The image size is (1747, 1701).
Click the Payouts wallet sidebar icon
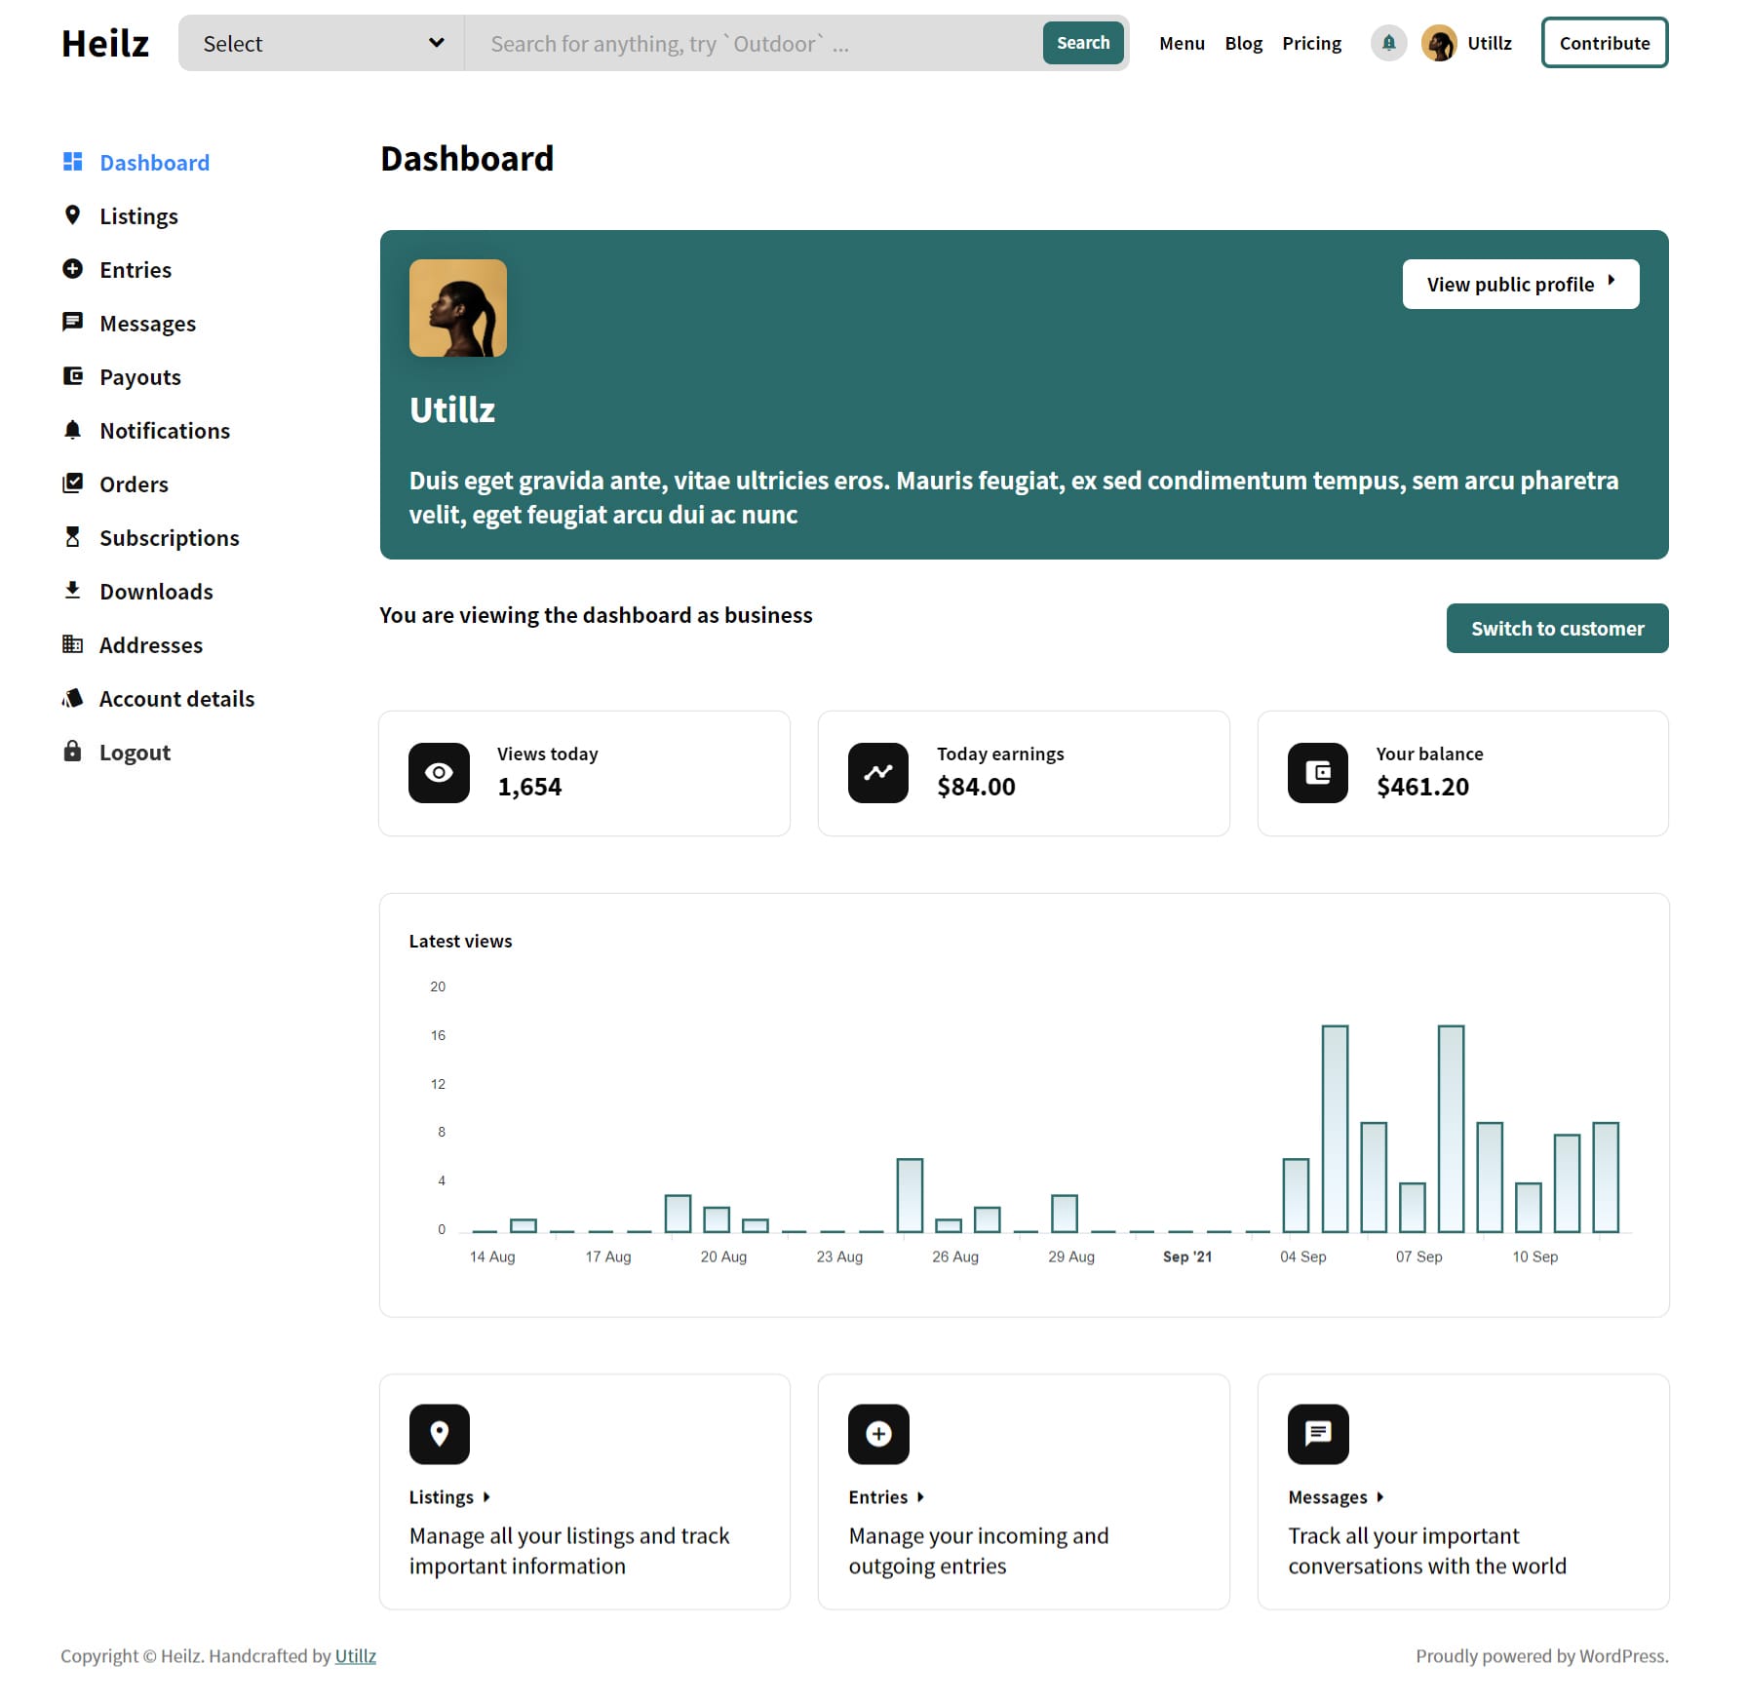point(72,376)
